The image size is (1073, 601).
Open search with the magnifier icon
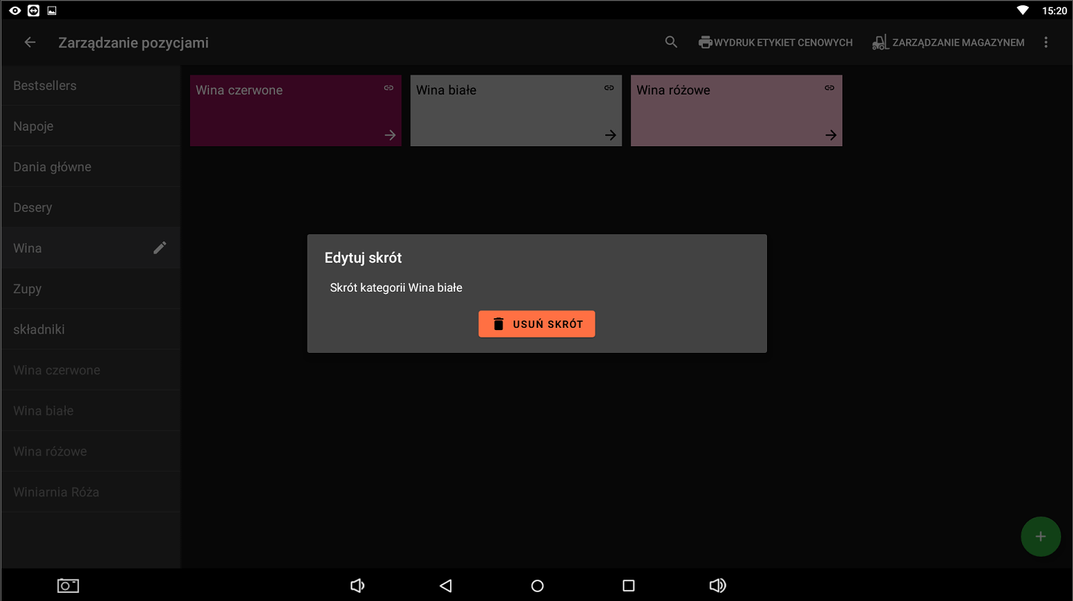[x=671, y=43]
